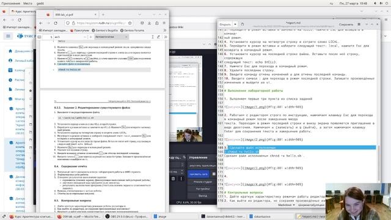Image resolution: width=391 pixels, height=220 pixels.
Task: Reload the background Firefox window
Action: pos(20,20)
